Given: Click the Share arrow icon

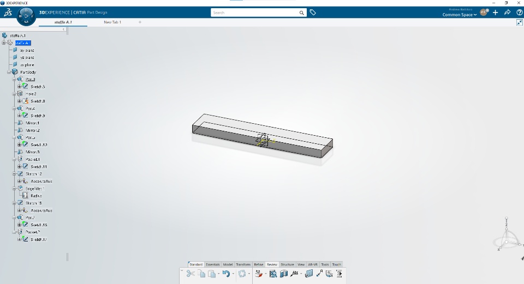Looking at the screenshot, I should [507, 13].
